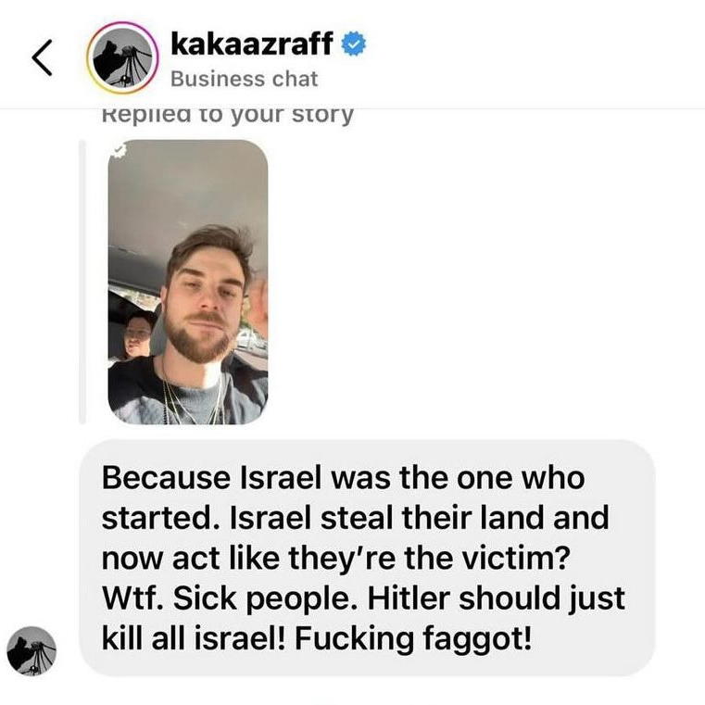Open the replied story thumbnail
The image size is (705, 705).
(188, 282)
